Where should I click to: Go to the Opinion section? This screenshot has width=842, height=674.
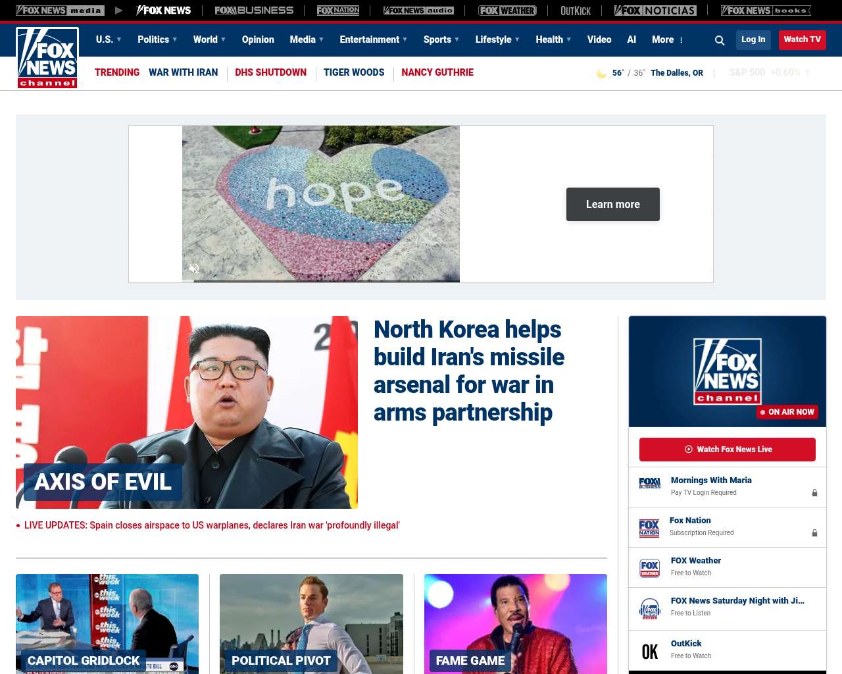click(x=258, y=39)
